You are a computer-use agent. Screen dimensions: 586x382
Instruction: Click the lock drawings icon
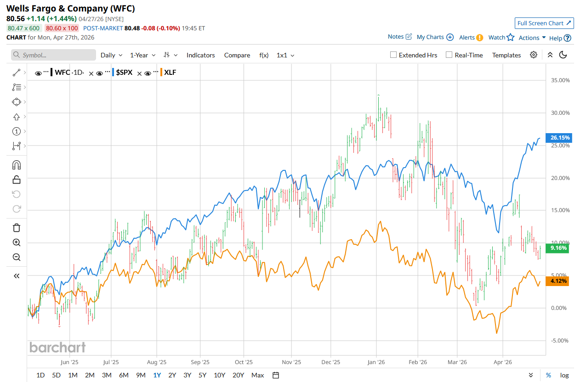coord(17,180)
